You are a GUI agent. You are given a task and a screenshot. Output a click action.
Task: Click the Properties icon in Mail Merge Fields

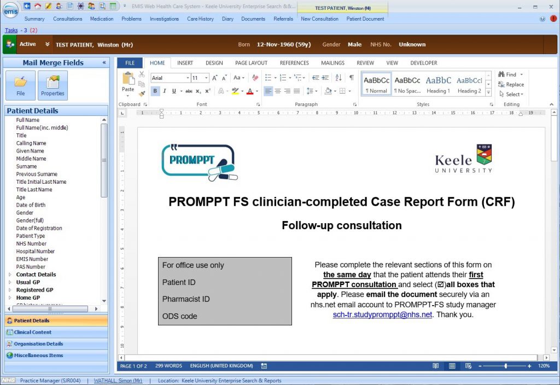pos(52,85)
